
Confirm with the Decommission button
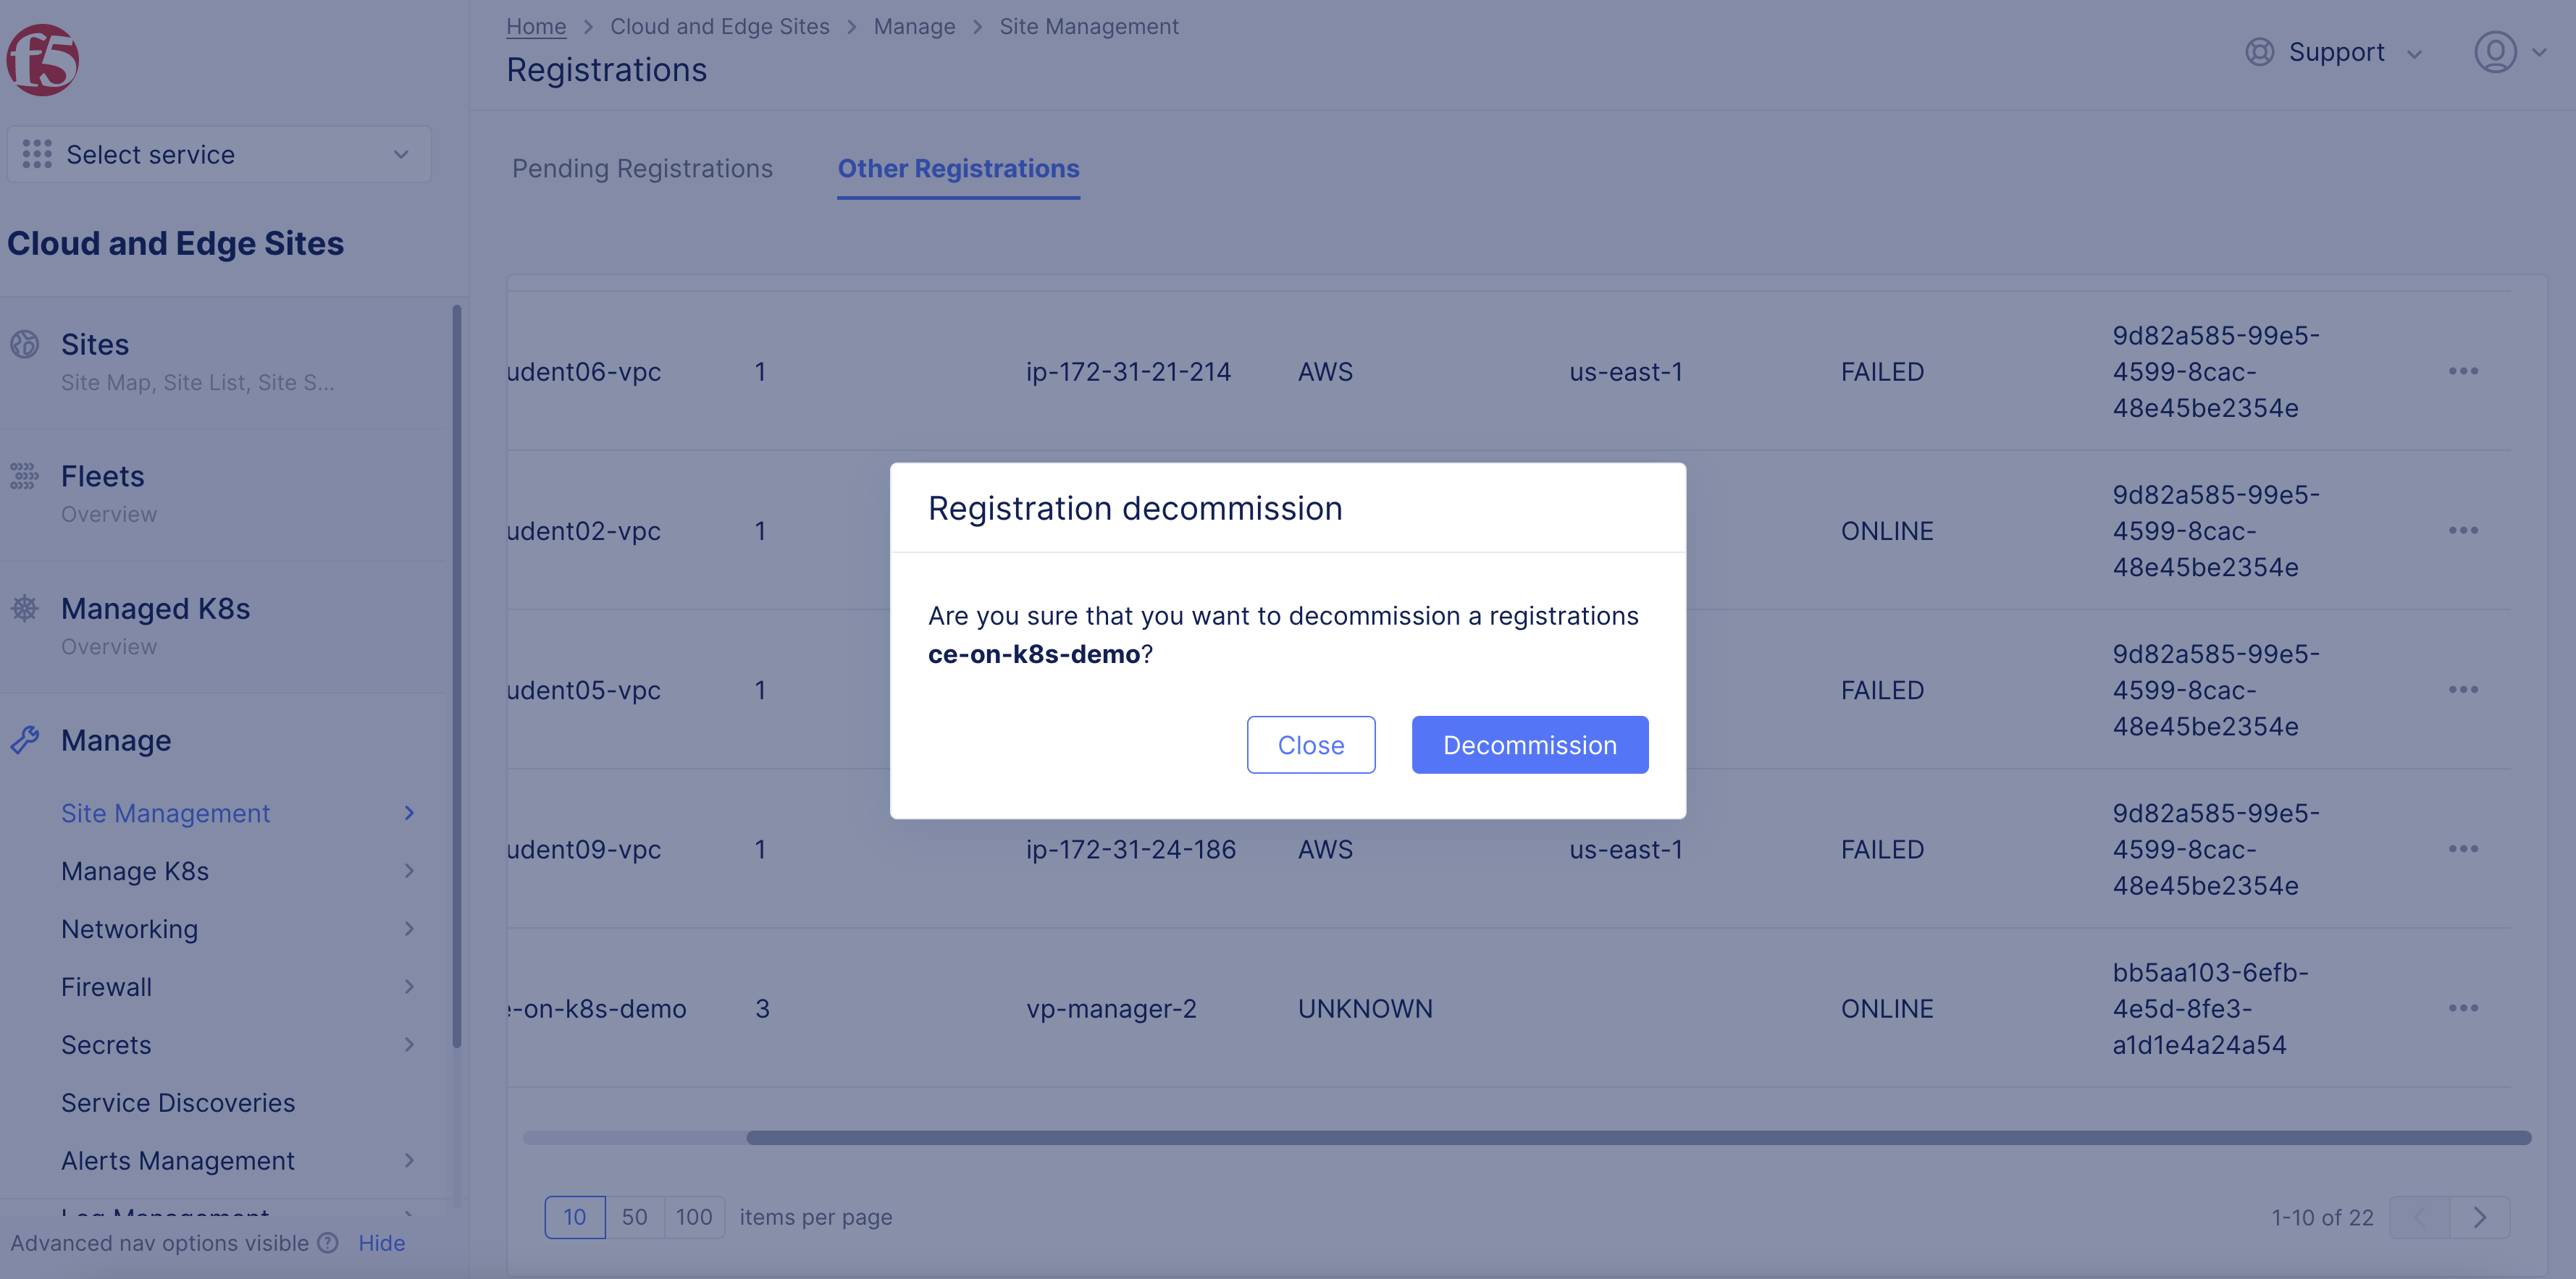(x=1529, y=746)
